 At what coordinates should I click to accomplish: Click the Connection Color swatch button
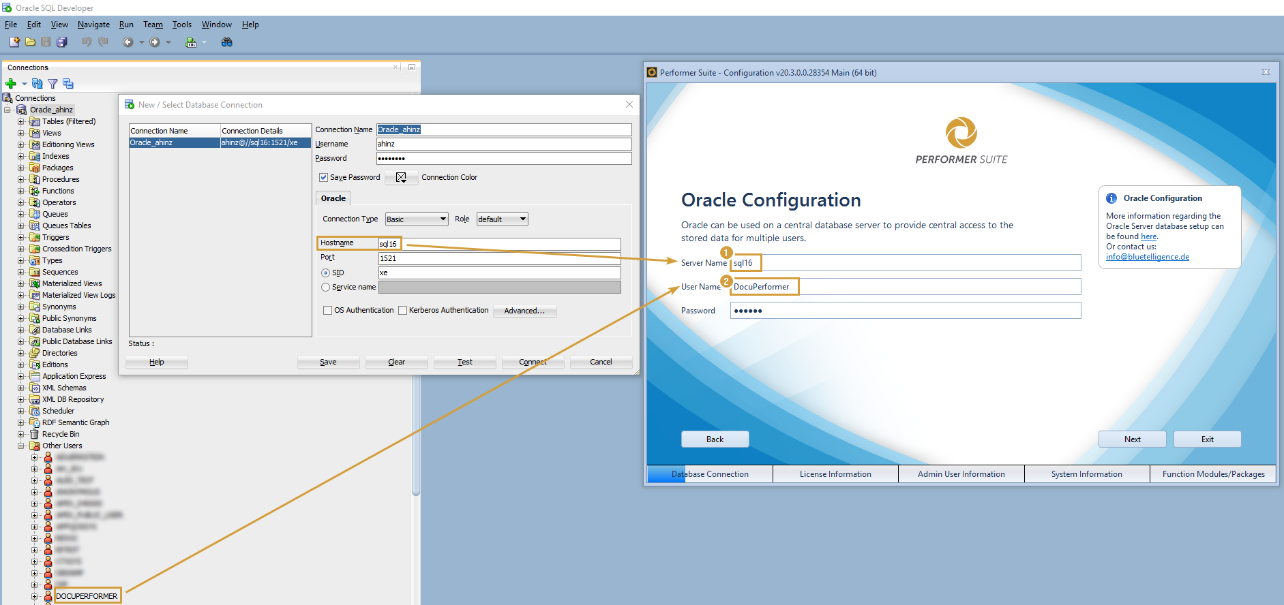pyautogui.click(x=401, y=178)
